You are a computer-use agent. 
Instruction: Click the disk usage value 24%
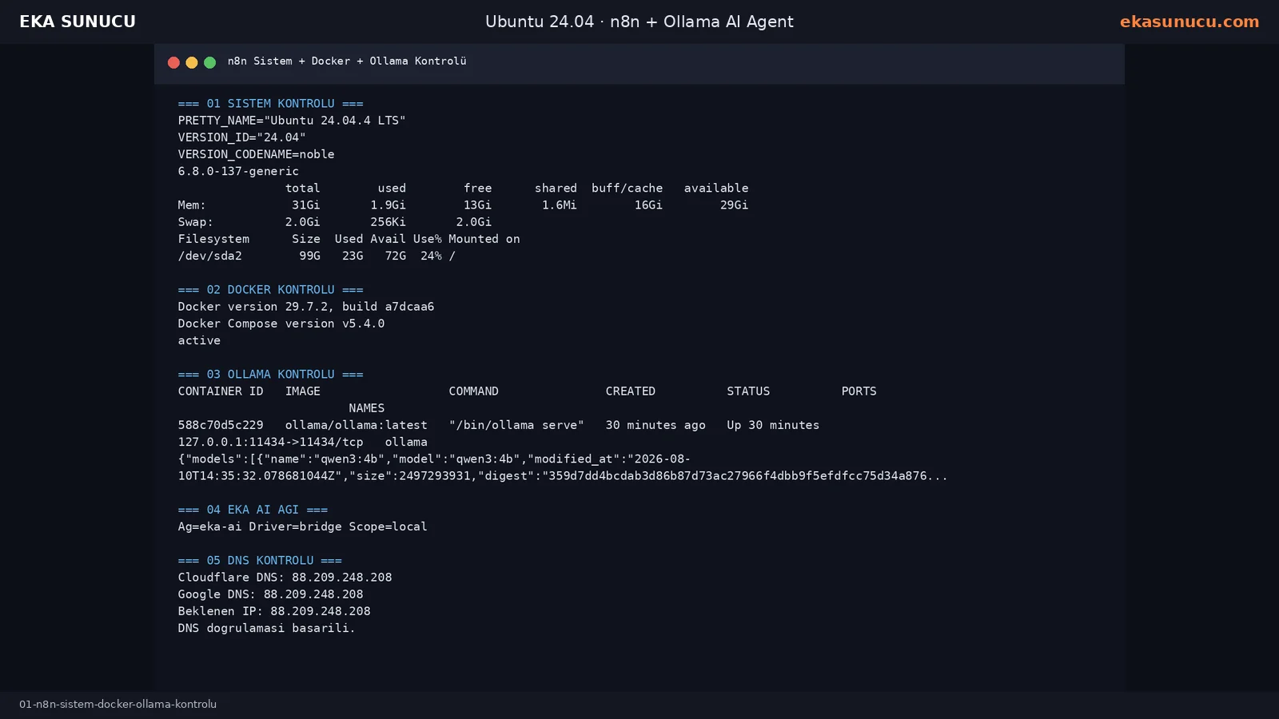tap(431, 256)
